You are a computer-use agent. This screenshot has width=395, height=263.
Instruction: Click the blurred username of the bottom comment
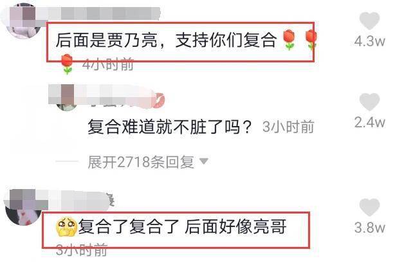point(75,200)
